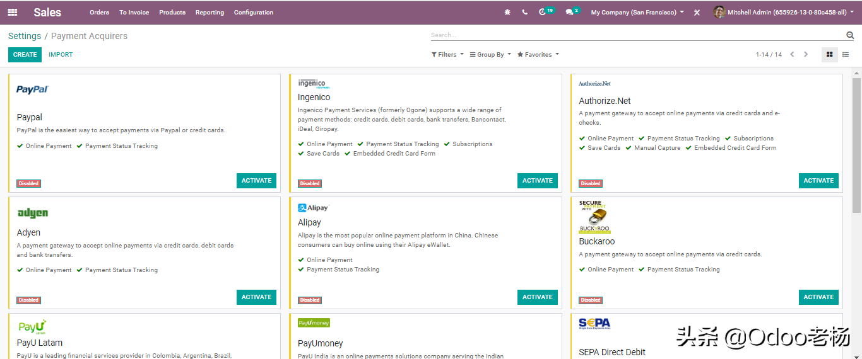Open the phone VoIP icon
Screen dimensions: 862x359
pos(524,12)
